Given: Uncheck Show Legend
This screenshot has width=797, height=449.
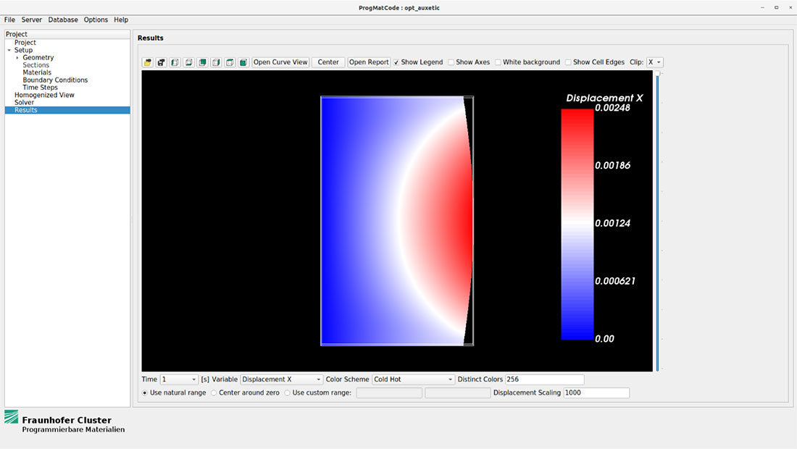Looking at the screenshot, I should [x=396, y=62].
